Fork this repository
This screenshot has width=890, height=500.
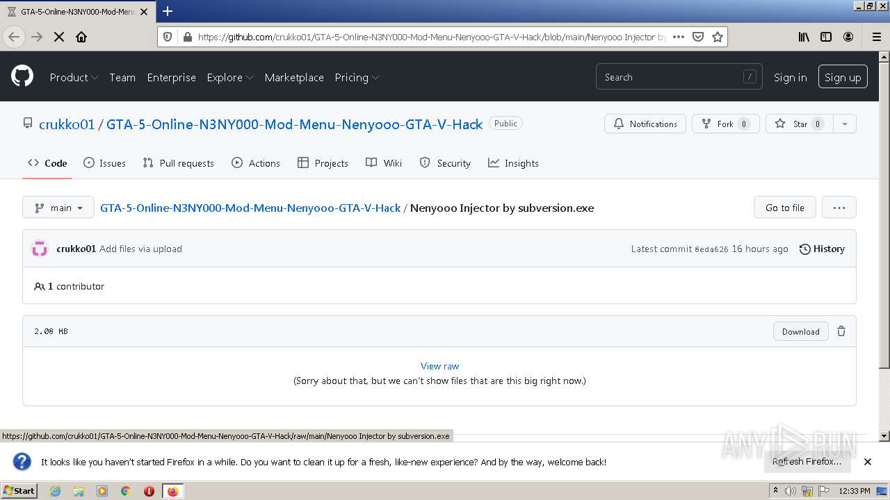(725, 124)
